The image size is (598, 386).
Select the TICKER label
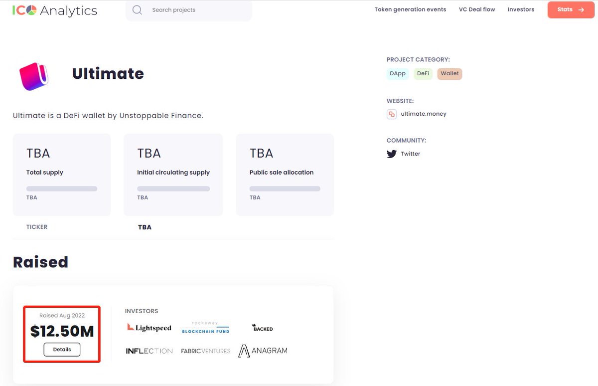tap(37, 227)
